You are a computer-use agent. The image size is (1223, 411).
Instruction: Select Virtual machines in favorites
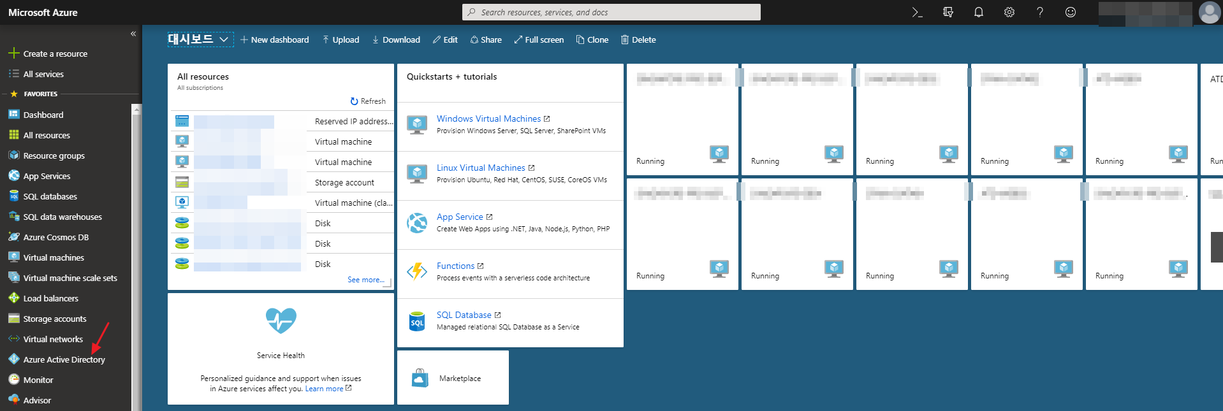coord(54,258)
